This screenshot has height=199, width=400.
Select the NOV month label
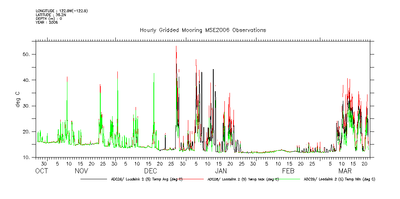81,171
